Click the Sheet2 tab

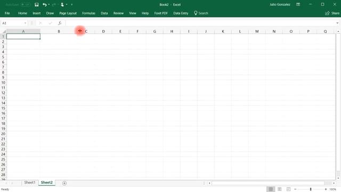(47, 182)
